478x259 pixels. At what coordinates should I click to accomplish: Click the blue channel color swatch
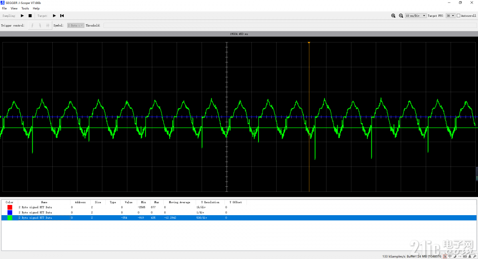[10, 213]
